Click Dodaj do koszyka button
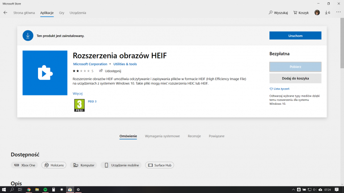 pos(295,78)
